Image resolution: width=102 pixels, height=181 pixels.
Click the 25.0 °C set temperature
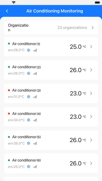(x=78, y=47)
